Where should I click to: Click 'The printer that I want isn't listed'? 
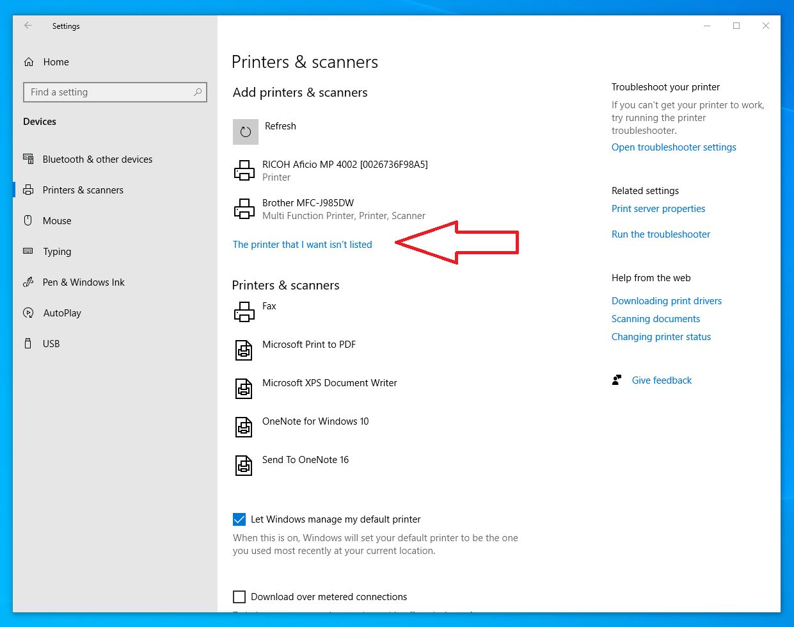(x=303, y=245)
